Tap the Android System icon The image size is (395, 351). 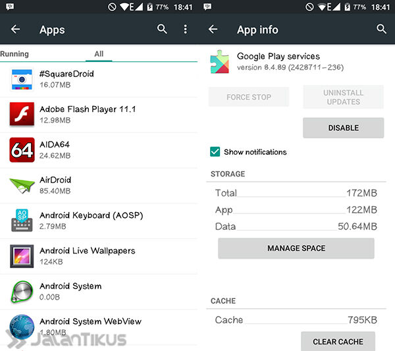tap(22, 292)
